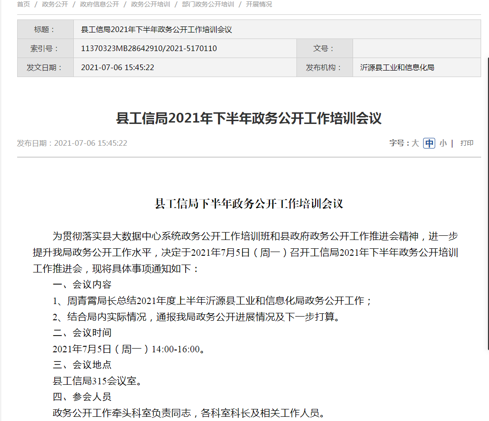Click the 发布日期 line below the headline

[72, 143]
